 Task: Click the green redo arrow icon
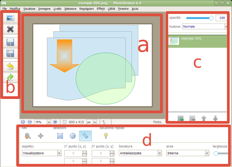coord(10,78)
